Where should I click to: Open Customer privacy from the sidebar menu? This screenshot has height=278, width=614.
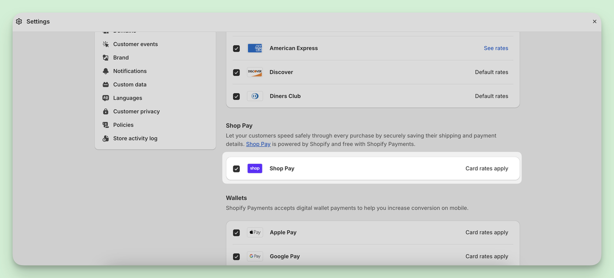(x=136, y=111)
